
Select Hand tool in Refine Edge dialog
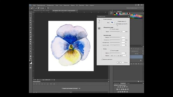point(99,23)
